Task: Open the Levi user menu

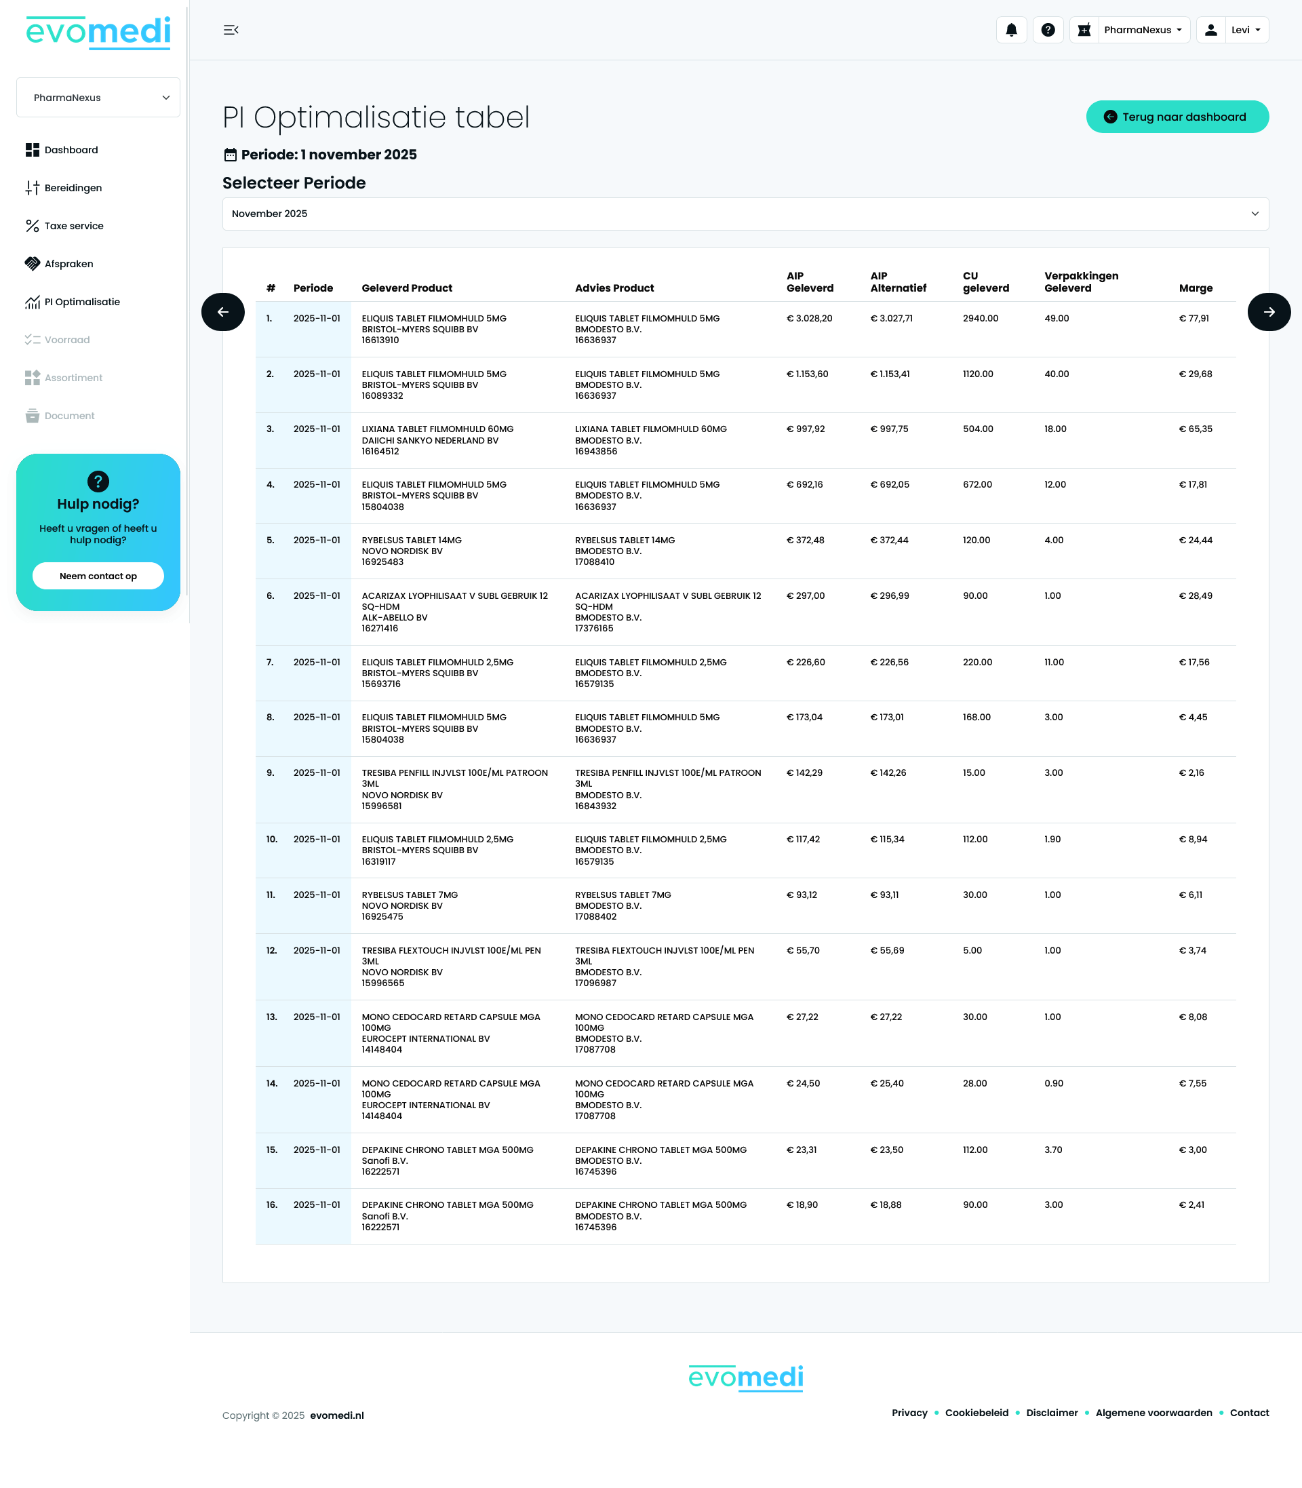Action: (1246, 30)
